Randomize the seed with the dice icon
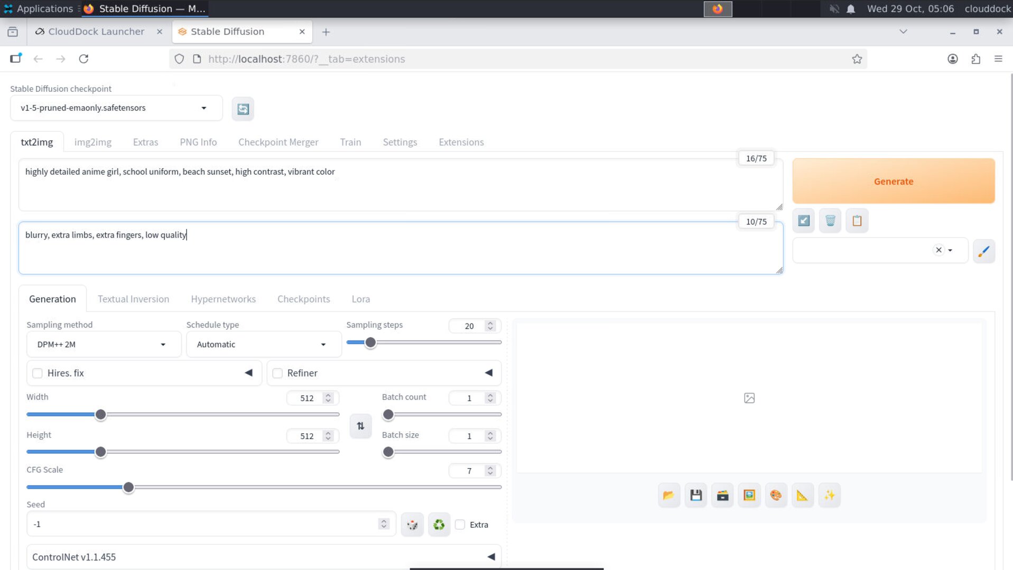 tap(412, 524)
